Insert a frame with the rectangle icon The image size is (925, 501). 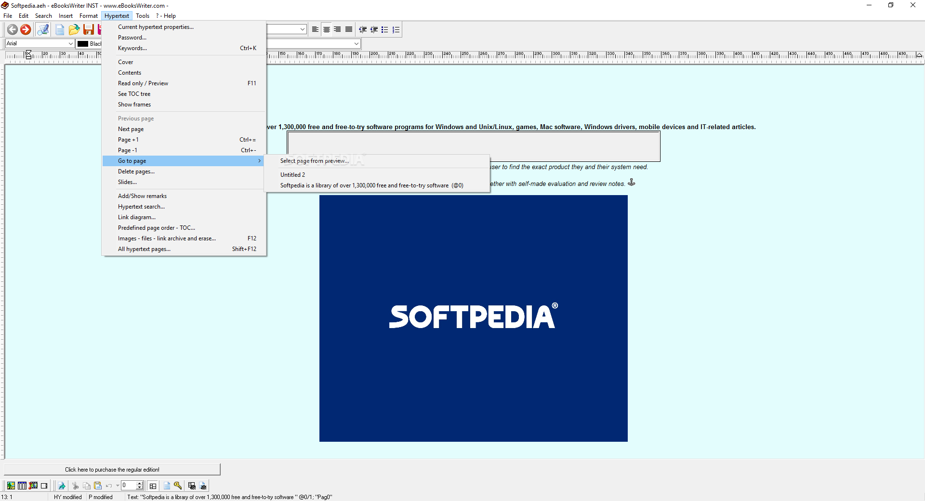(44, 486)
